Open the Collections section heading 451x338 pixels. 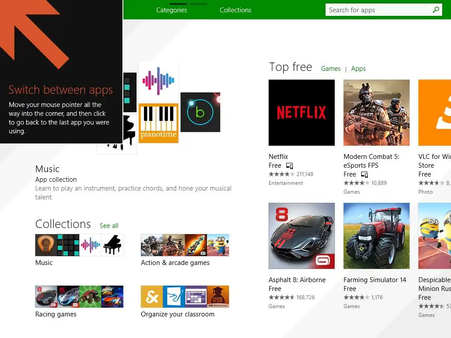click(63, 224)
